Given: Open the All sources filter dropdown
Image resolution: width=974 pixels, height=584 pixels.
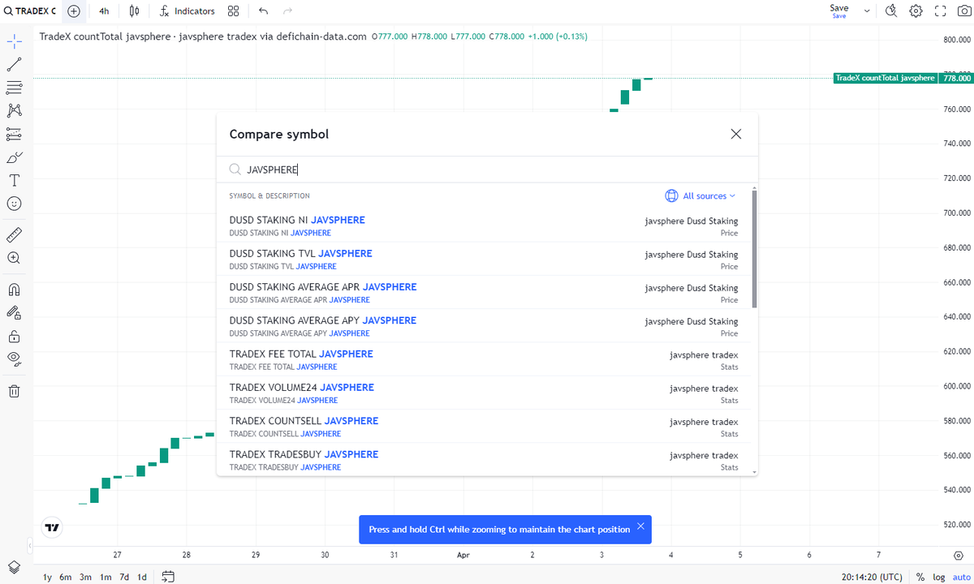Looking at the screenshot, I should (700, 195).
